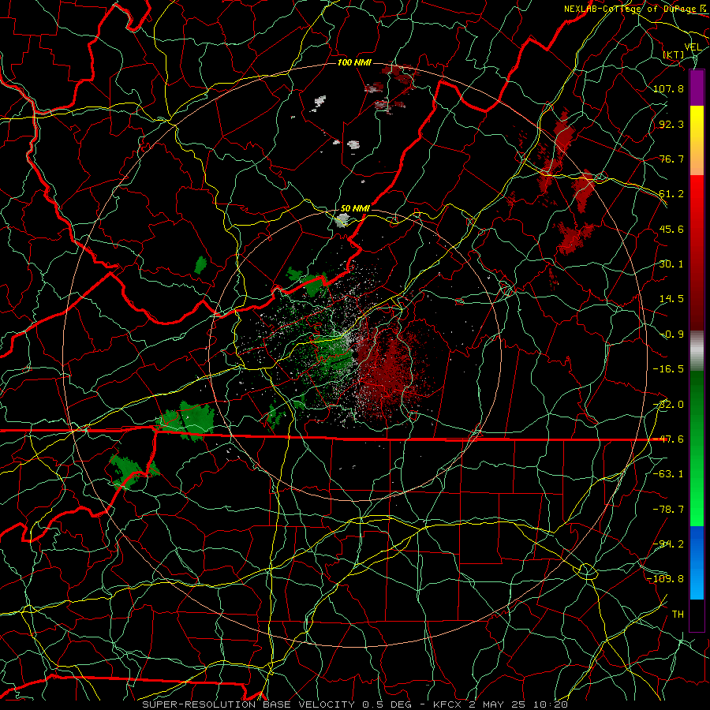Image resolution: width=710 pixels, height=710 pixels.
Task: Select the -94.2 velocity scale value
Action: (x=668, y=544)
